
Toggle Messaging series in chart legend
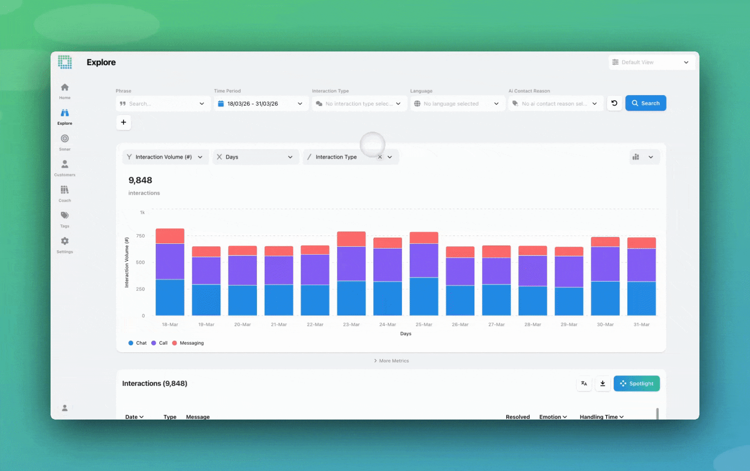(188, 343)
